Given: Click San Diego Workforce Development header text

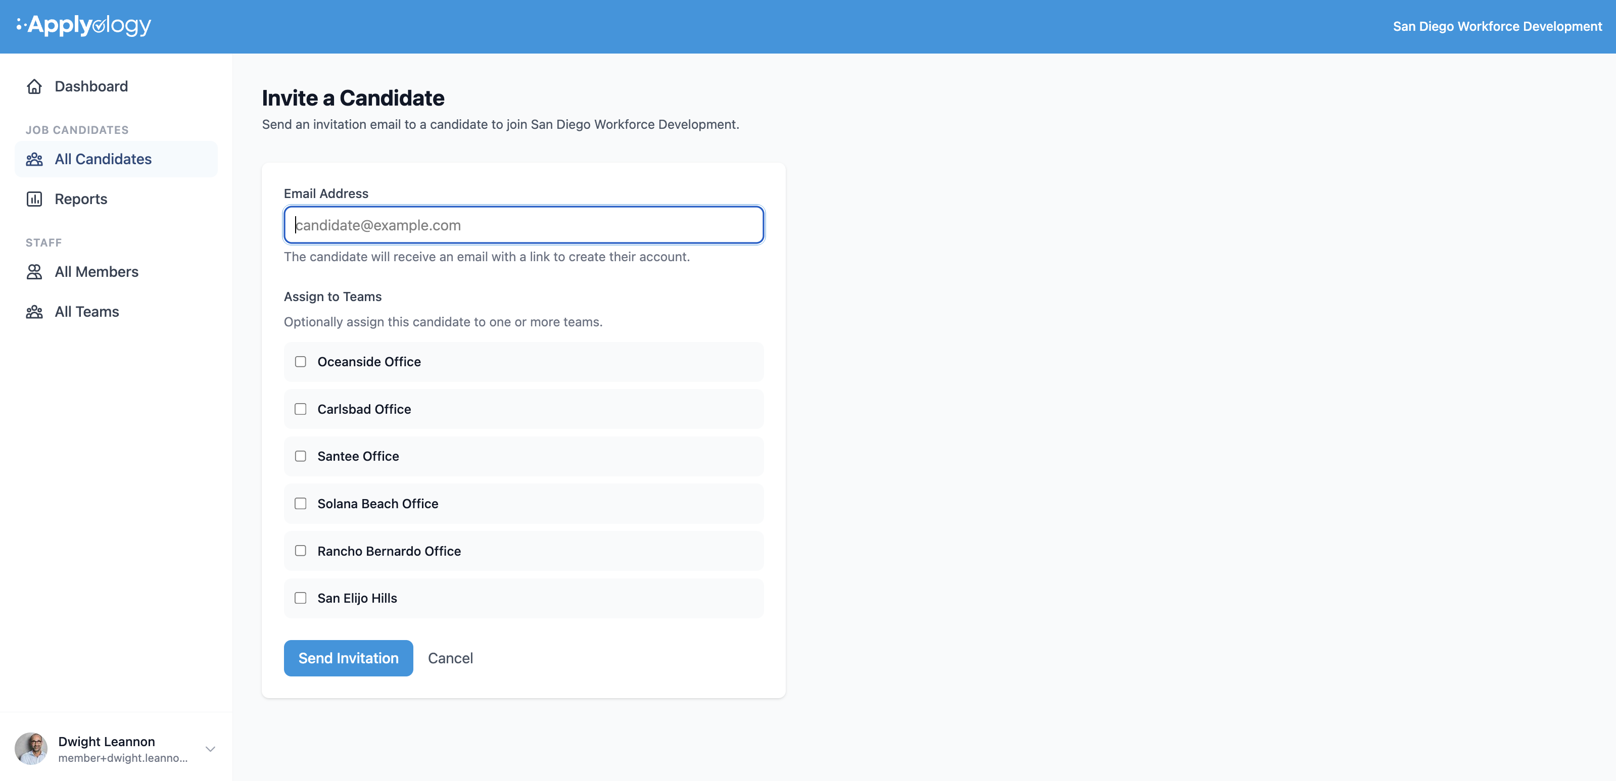Looking at the screenshot, I should tap(1497, 26).
